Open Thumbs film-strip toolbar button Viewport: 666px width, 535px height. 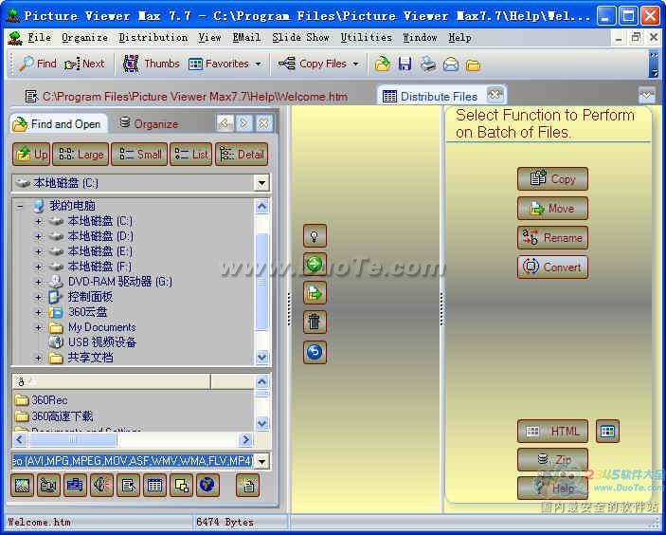pos(151,64)
